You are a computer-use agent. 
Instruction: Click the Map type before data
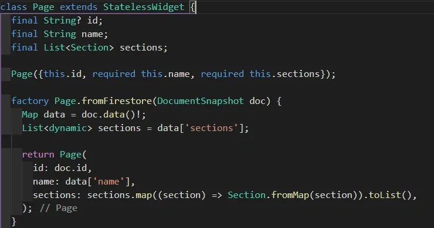click(30, 114)
